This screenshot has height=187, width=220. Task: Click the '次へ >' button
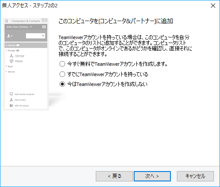point(152,176)
